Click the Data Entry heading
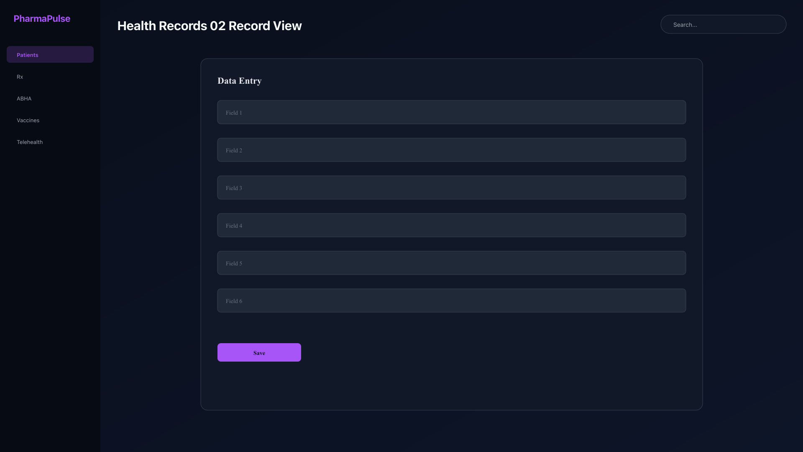The width and height of the screenshot is (803, 452). tap(240, 81)
